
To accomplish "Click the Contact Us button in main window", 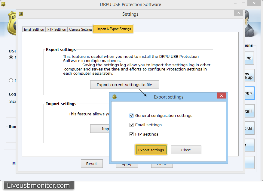I will (x=249, y=128).
